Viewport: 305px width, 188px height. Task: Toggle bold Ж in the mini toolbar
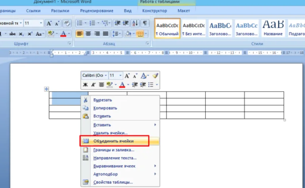pos(85,84)
